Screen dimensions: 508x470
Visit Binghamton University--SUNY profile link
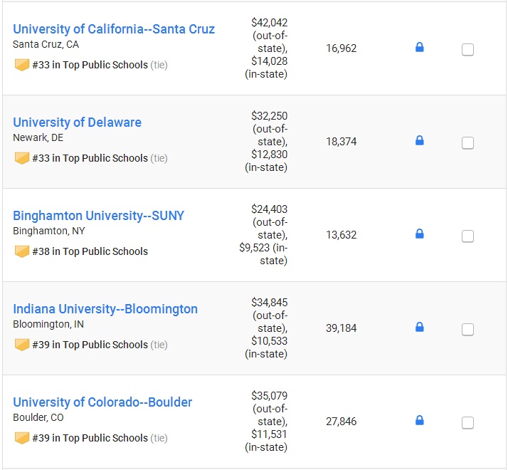[x=98, y=216]
